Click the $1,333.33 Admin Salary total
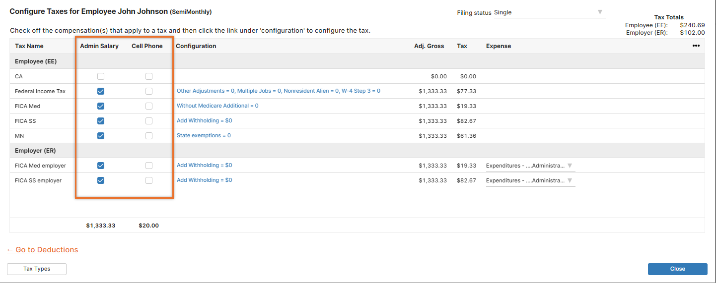This screenshot has width=716, height=283. (101, 226)
